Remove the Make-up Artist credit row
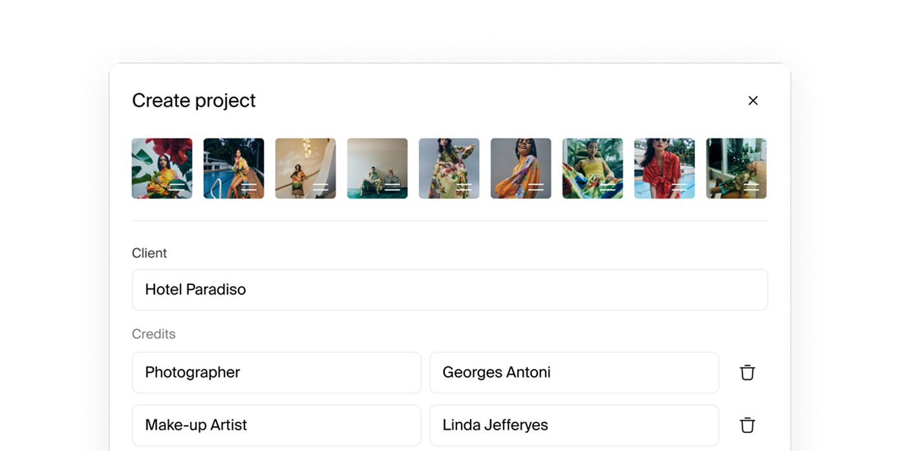The image size is (900, 451). tap(747, 425)
